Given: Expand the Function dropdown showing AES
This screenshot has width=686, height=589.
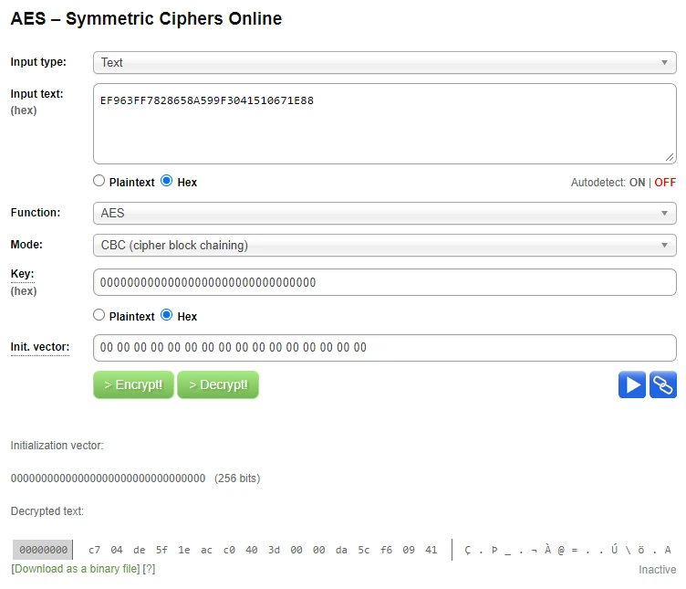Looking at the screenshot, I should [384, 214].
